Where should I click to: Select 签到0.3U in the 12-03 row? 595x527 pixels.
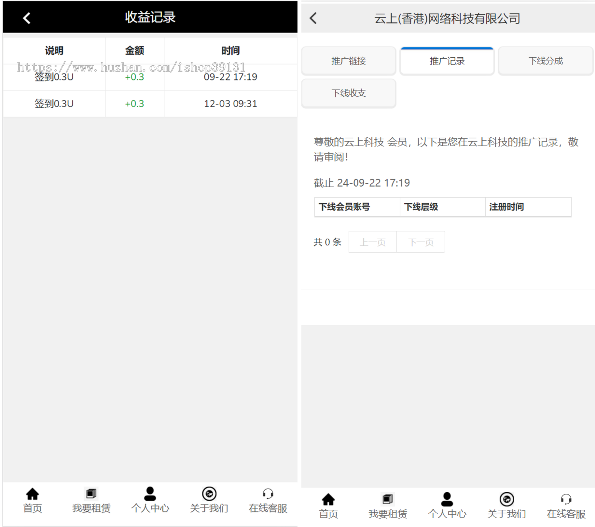click(x=54, y=104)
